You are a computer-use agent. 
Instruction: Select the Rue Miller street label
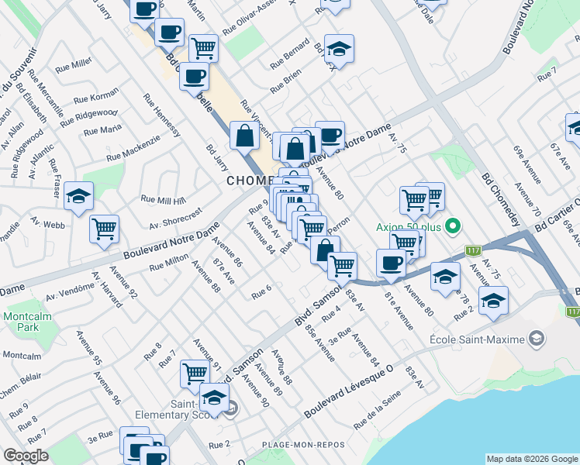click(x=73, y=65)
